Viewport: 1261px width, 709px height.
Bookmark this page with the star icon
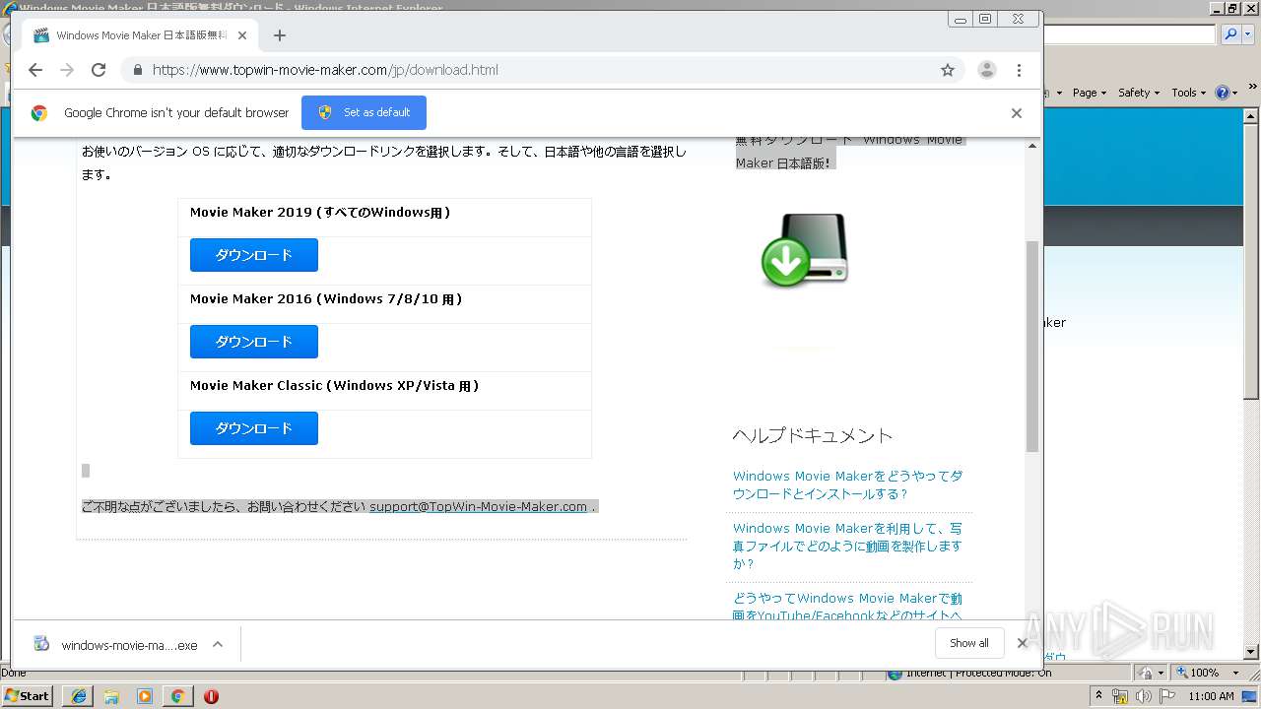click(948, 70)
